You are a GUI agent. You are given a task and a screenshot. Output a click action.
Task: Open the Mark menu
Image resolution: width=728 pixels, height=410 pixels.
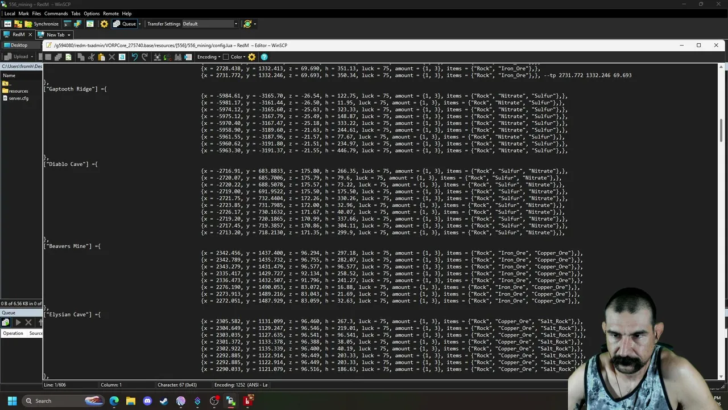pyautogui.click(x=23, y=14)
